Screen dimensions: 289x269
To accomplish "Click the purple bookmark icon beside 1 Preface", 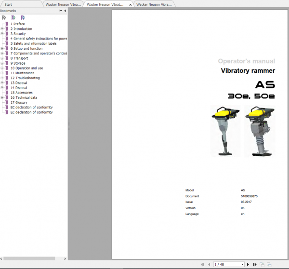I will (7, 24).
